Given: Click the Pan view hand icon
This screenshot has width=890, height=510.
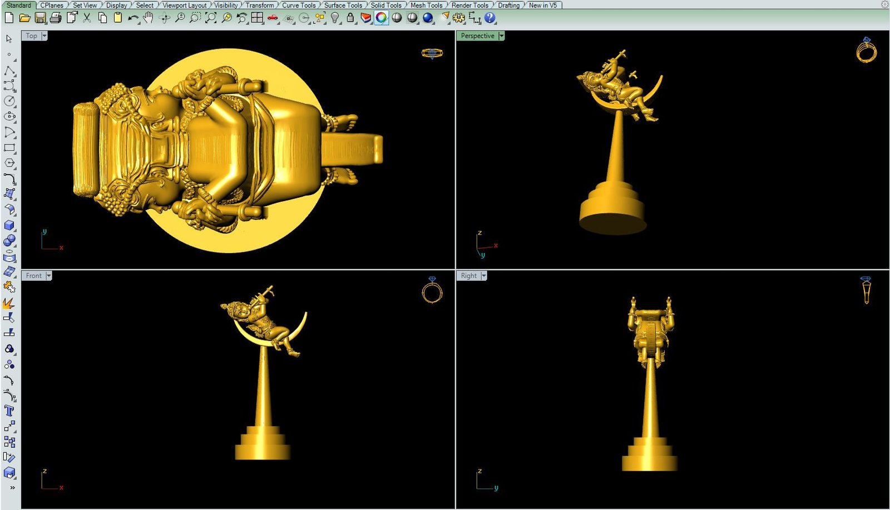Looking at the screenshot, I should 148,18.
